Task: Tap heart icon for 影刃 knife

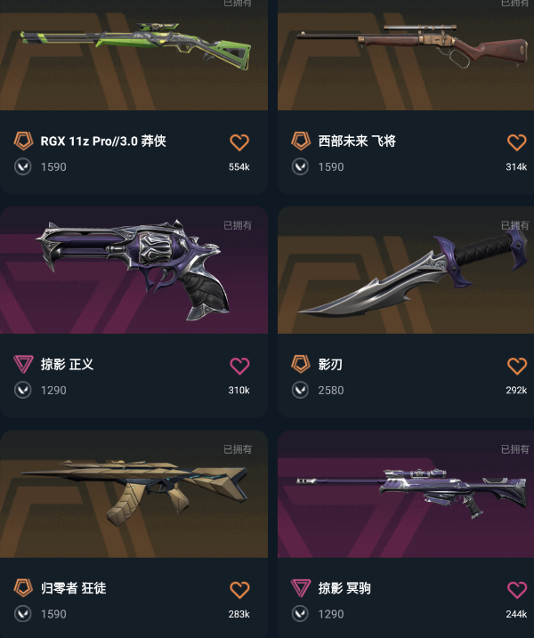Action: click(x=517, y=366)
